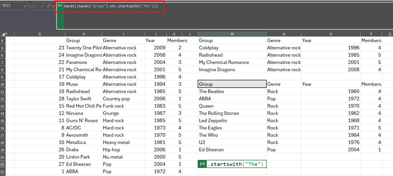Select row 9 header
Screen dimensions: 393x176
click(x=3, y=77)
